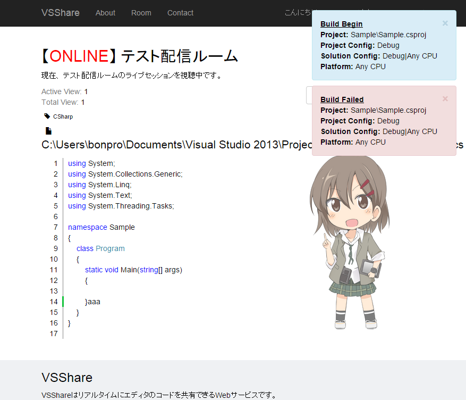Viewport: 466px width, 400px height.
Task: Open the Build Failed details link
Action: click(x=341, y=99)
